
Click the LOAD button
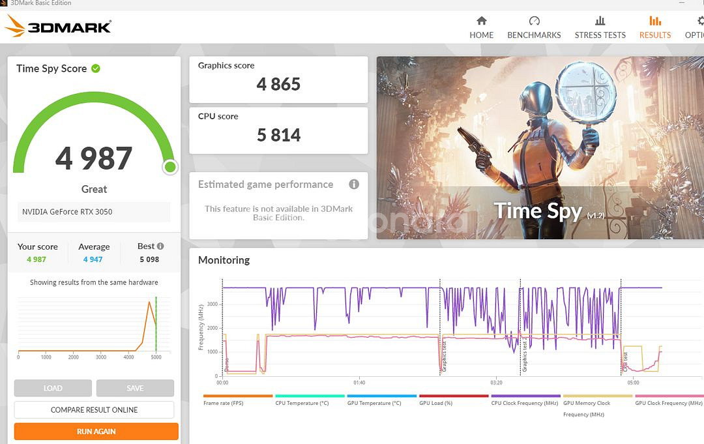(53, 388)
